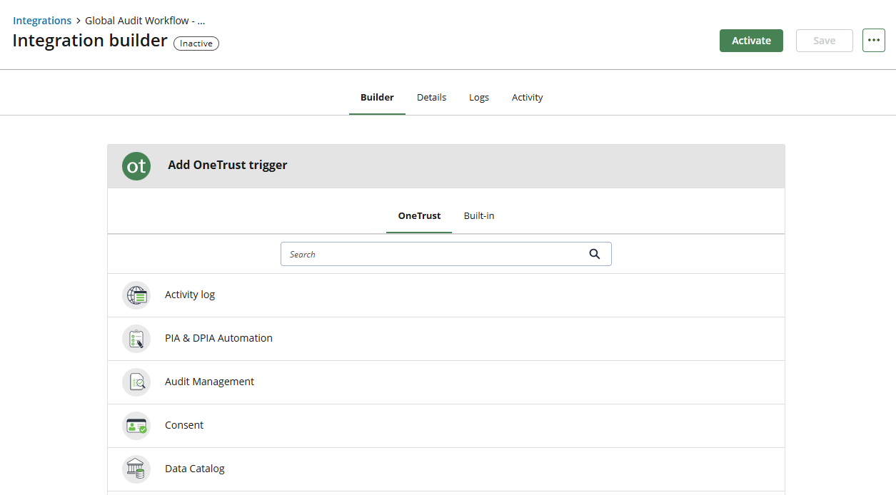This screenshot has width=896, height=495.
Task: Click the Data Catalog icon
Action: pyautogui.click(x=136, y=469)
